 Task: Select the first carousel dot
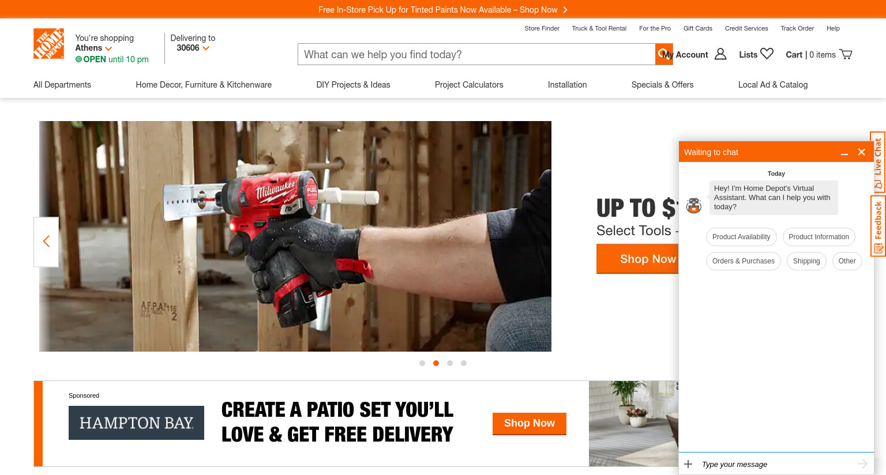(422, 363)
